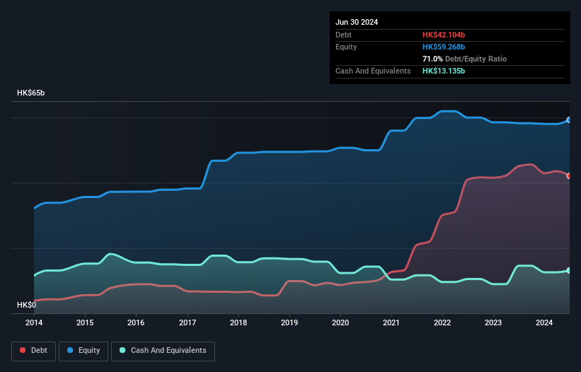
Task: Click the red Debt endpoint marker
Action: pyautogui.click(x=568, y=175)
